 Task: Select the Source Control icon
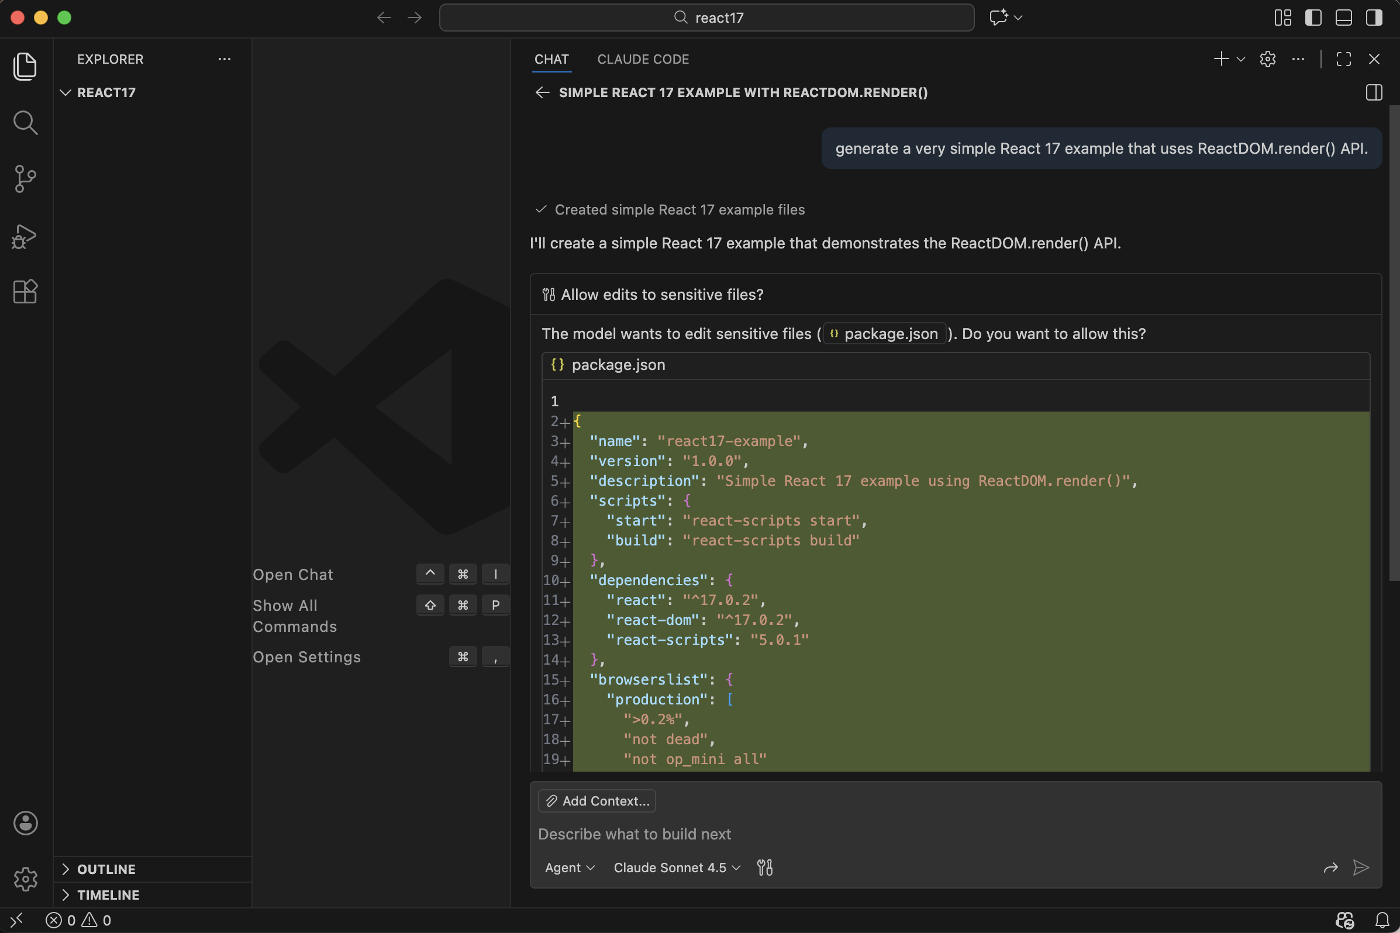26,178
